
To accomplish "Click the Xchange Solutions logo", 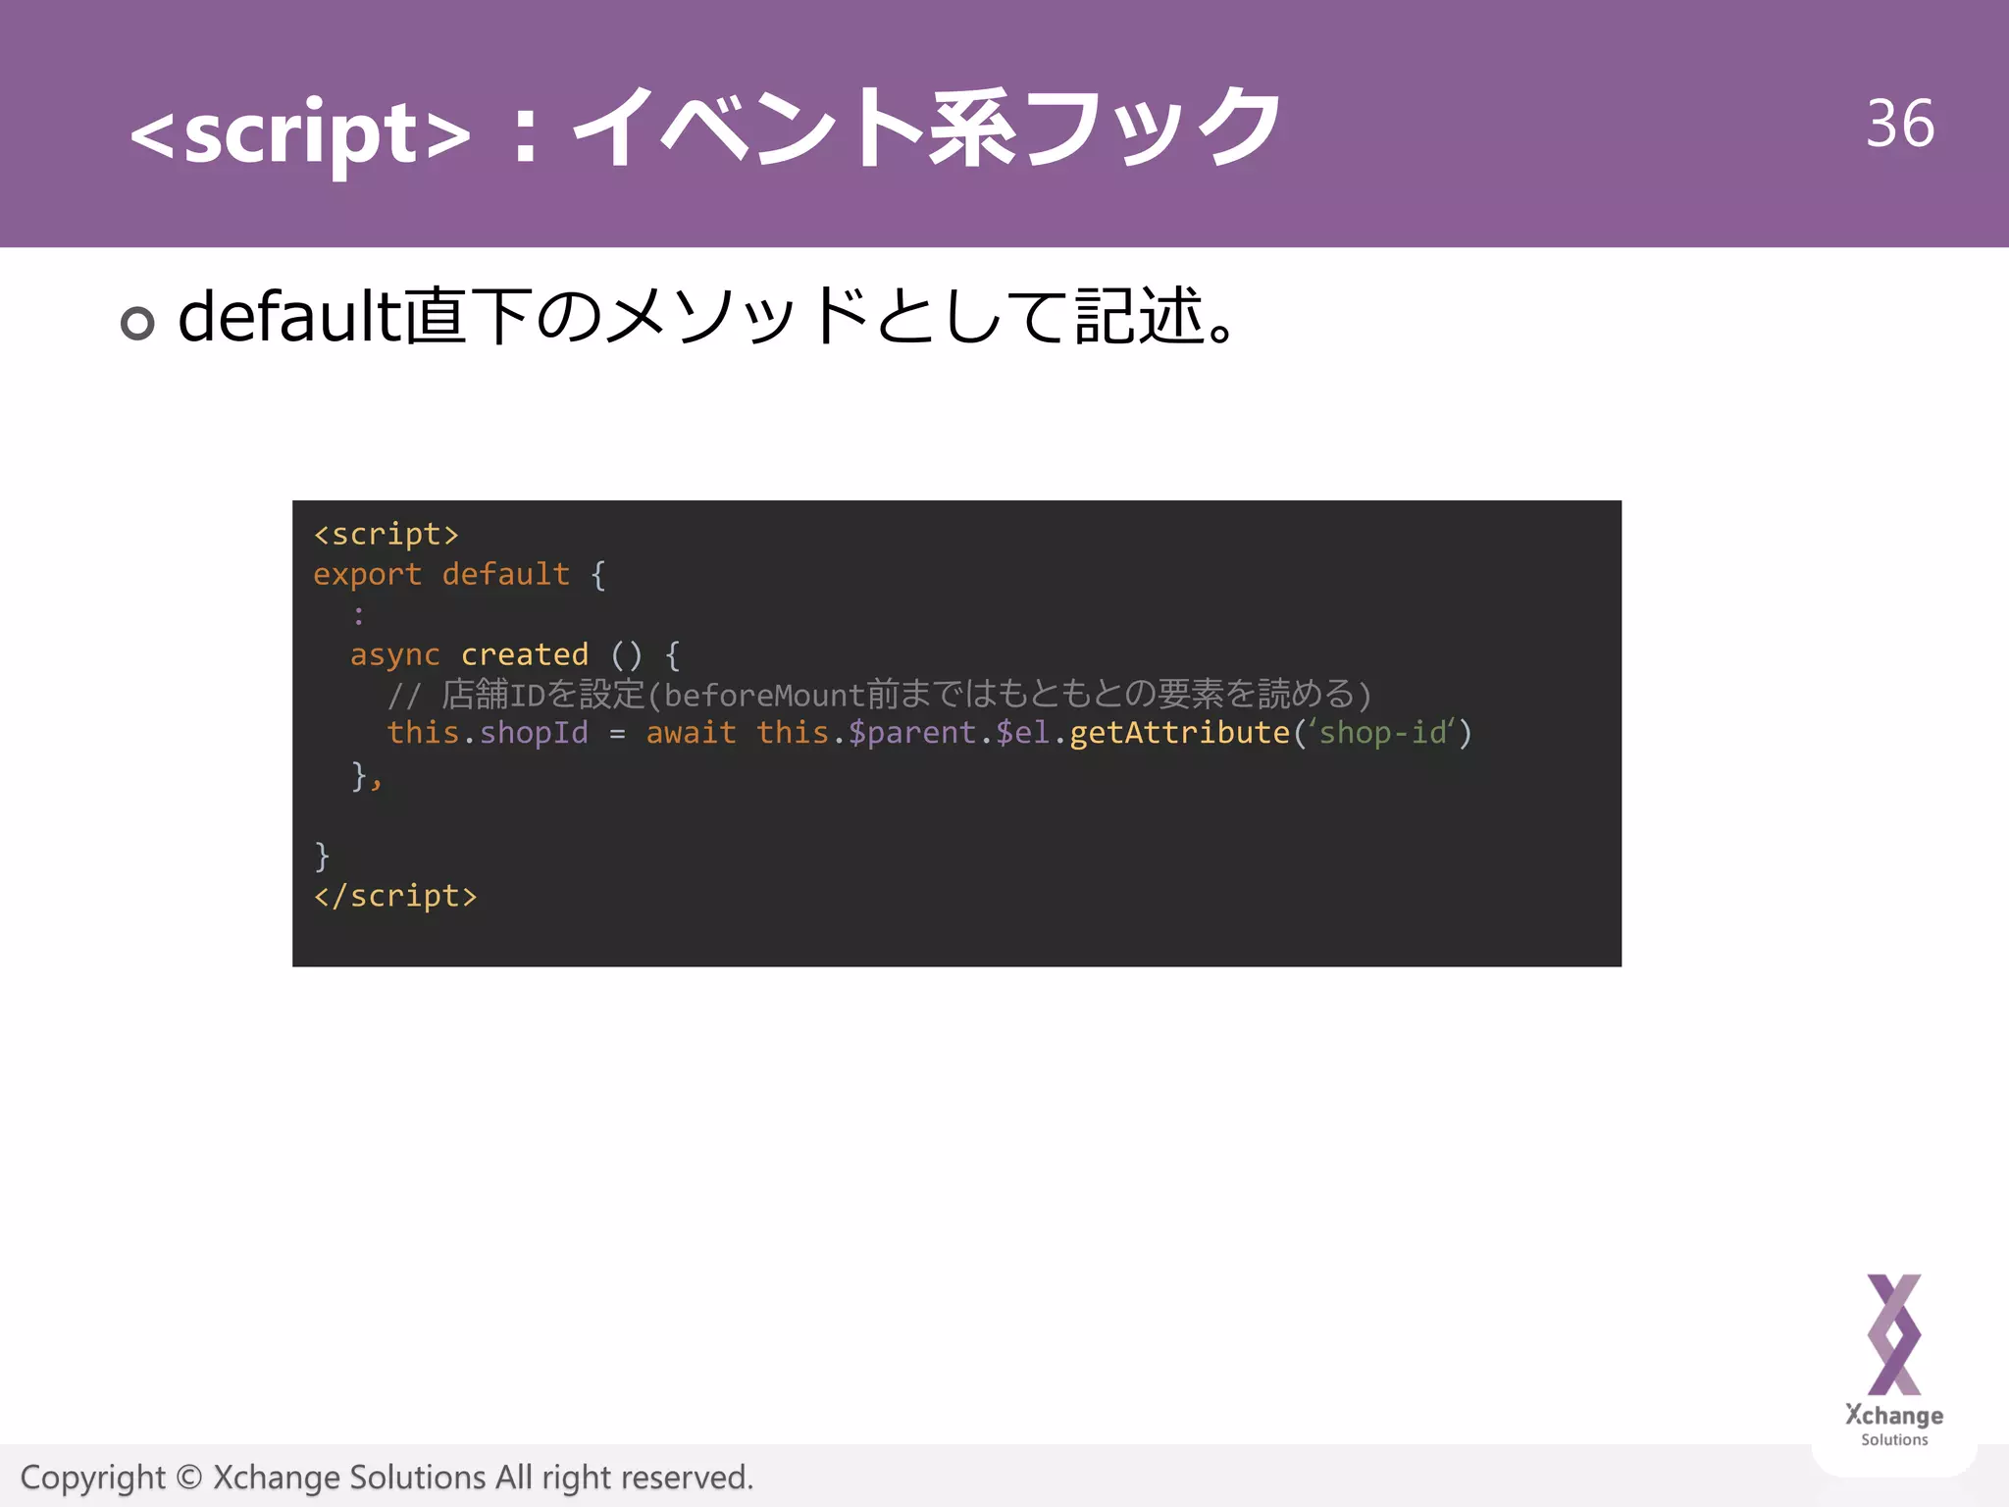I will pos(1894,1361).
